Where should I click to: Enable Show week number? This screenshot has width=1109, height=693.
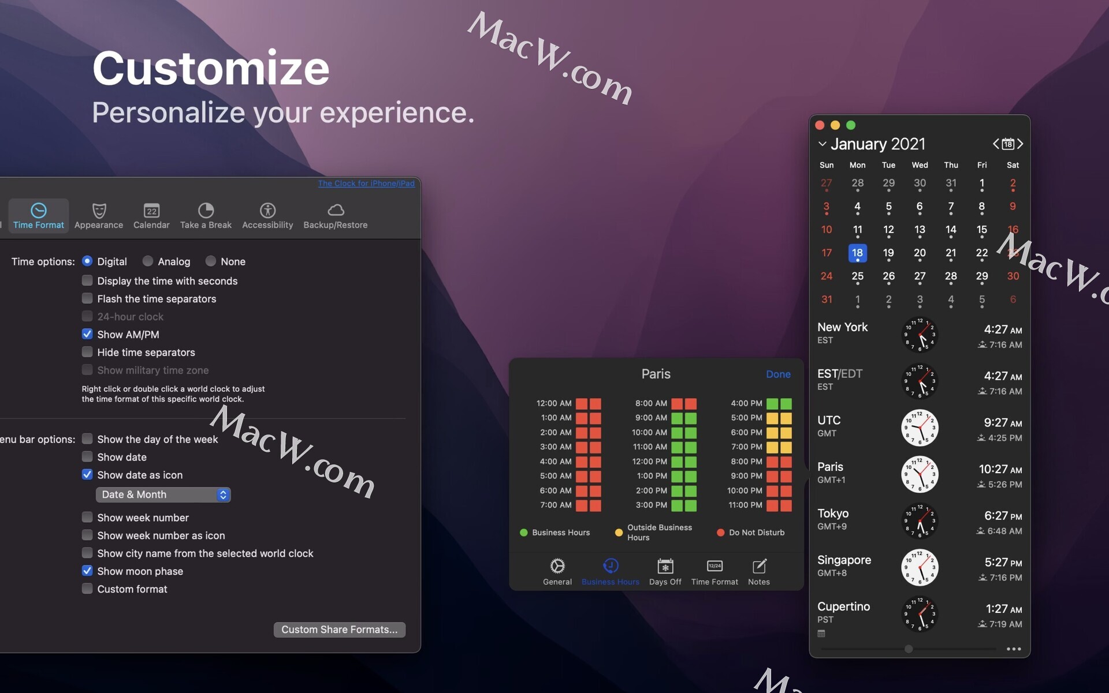point(87,518)
